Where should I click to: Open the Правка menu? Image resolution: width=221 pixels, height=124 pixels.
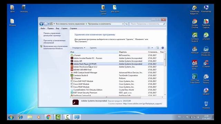pyautogui.click(x=50, y=28)
